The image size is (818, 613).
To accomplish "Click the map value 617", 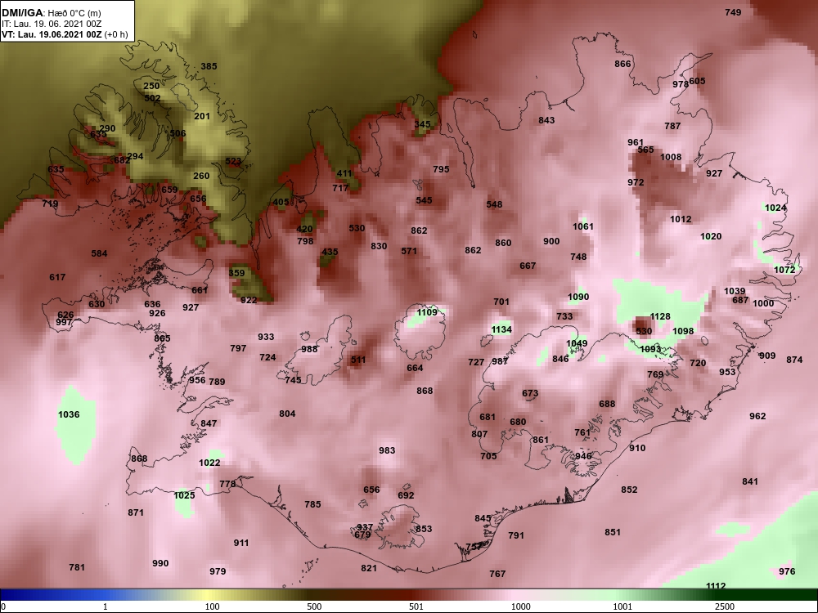I will tap(57, 277).
